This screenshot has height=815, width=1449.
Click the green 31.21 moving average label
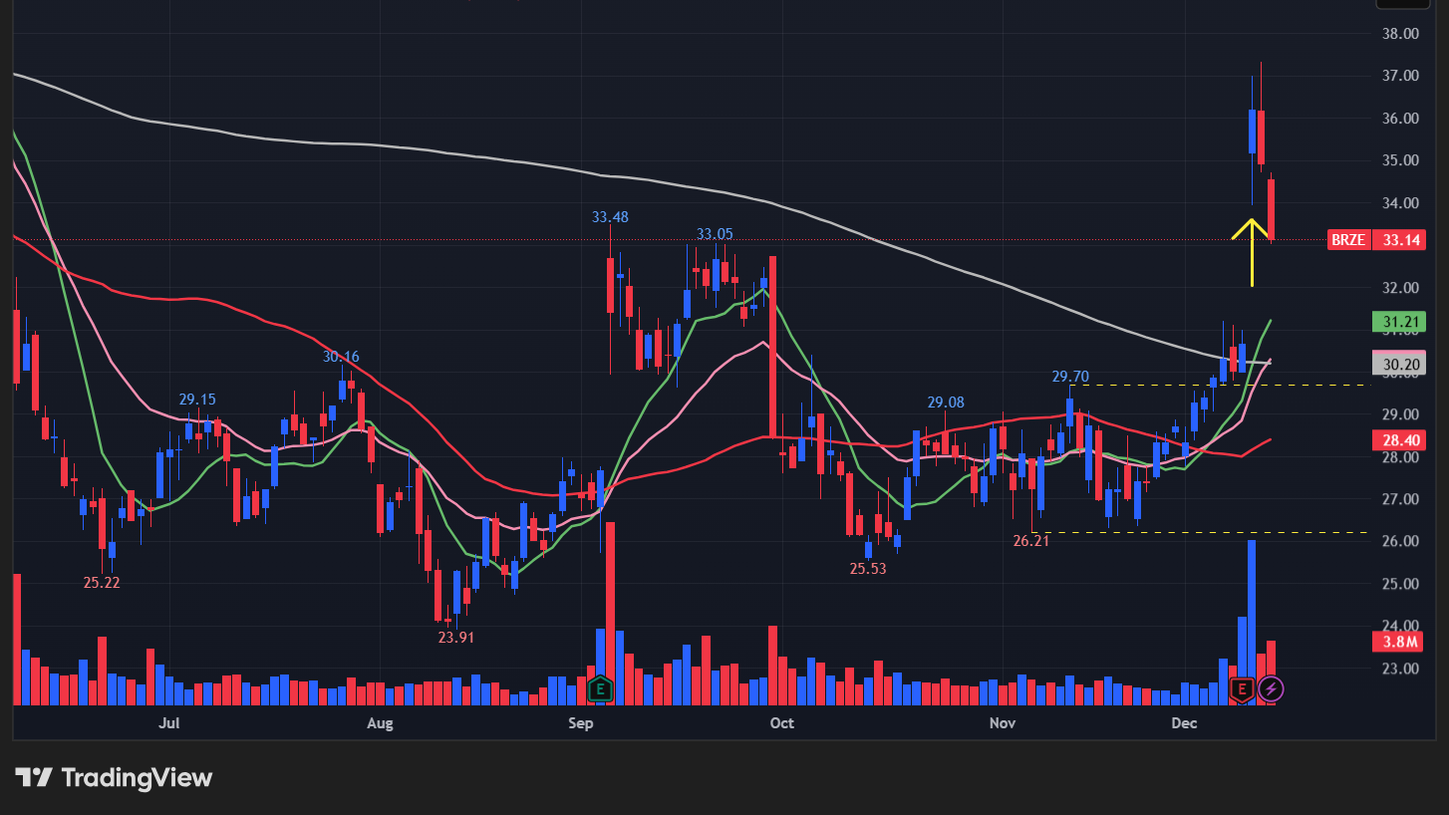click(1398, 322)
